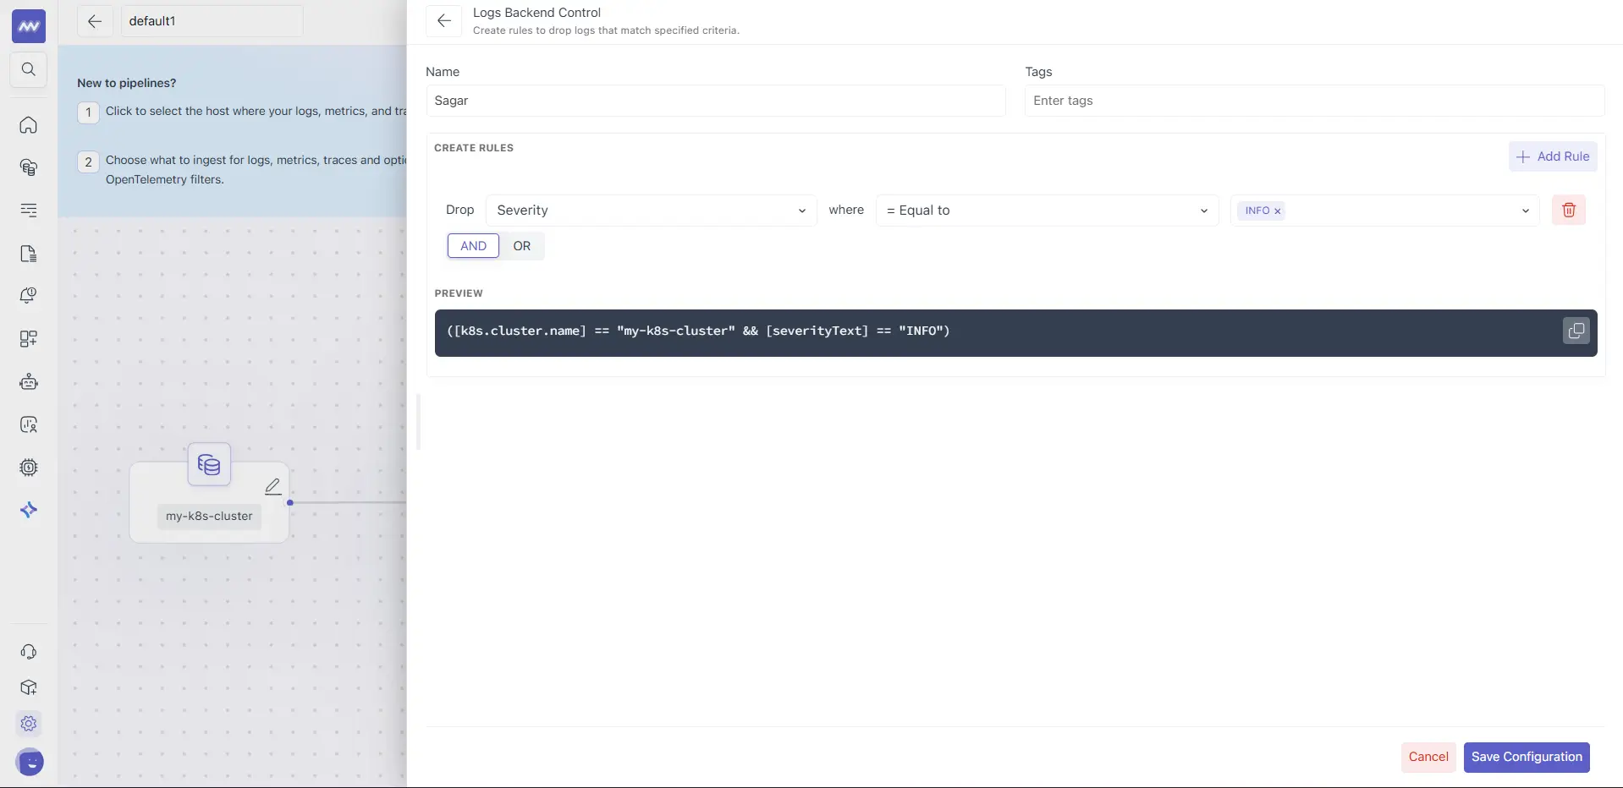Click the delete rule trash icon

1569,210
